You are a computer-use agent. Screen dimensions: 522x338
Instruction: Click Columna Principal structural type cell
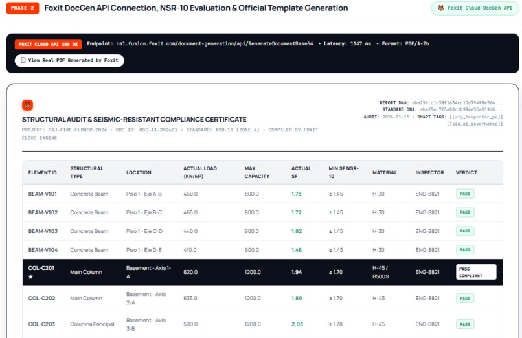(92, 324)
